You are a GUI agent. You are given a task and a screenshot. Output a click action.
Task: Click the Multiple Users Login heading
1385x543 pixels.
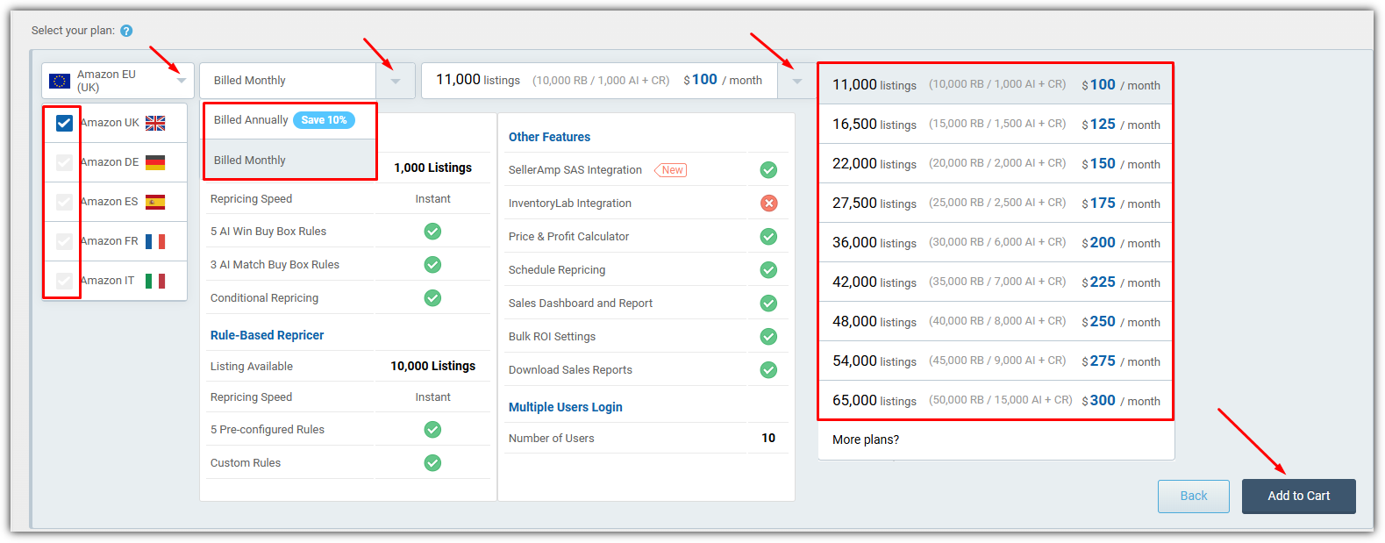[x=566, y=407]
